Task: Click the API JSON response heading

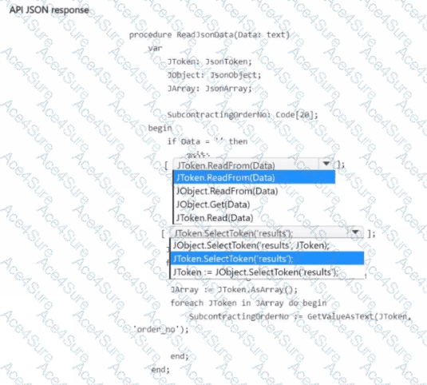Action: [x=49, y=10]
